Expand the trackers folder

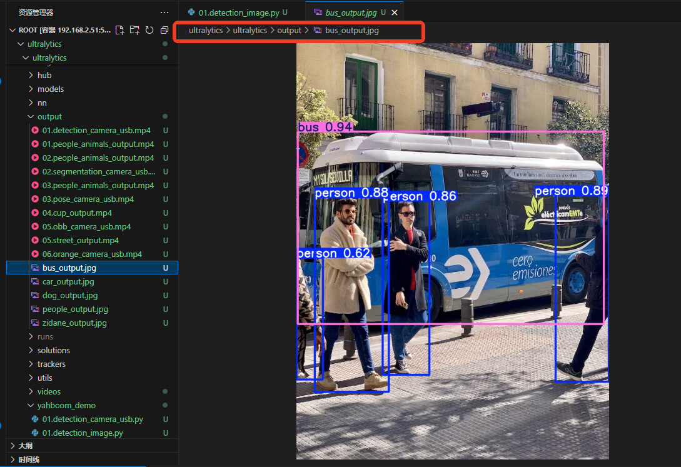(92, 364)
